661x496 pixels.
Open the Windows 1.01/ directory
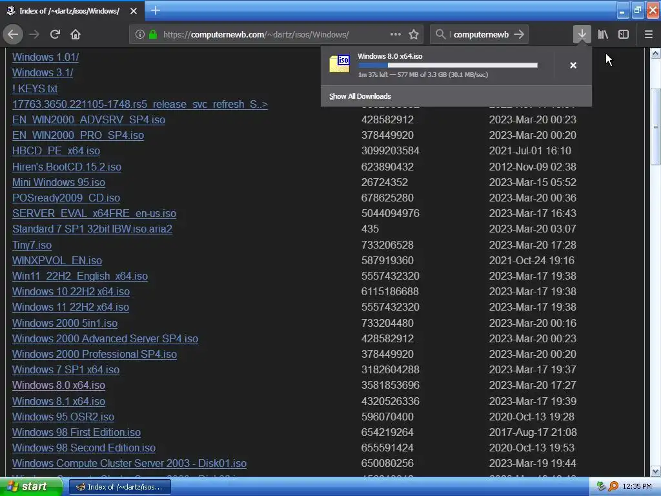coord(46,57)
